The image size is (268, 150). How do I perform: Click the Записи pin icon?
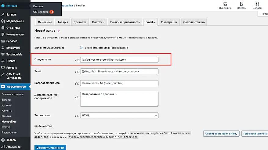click(3, 15)
